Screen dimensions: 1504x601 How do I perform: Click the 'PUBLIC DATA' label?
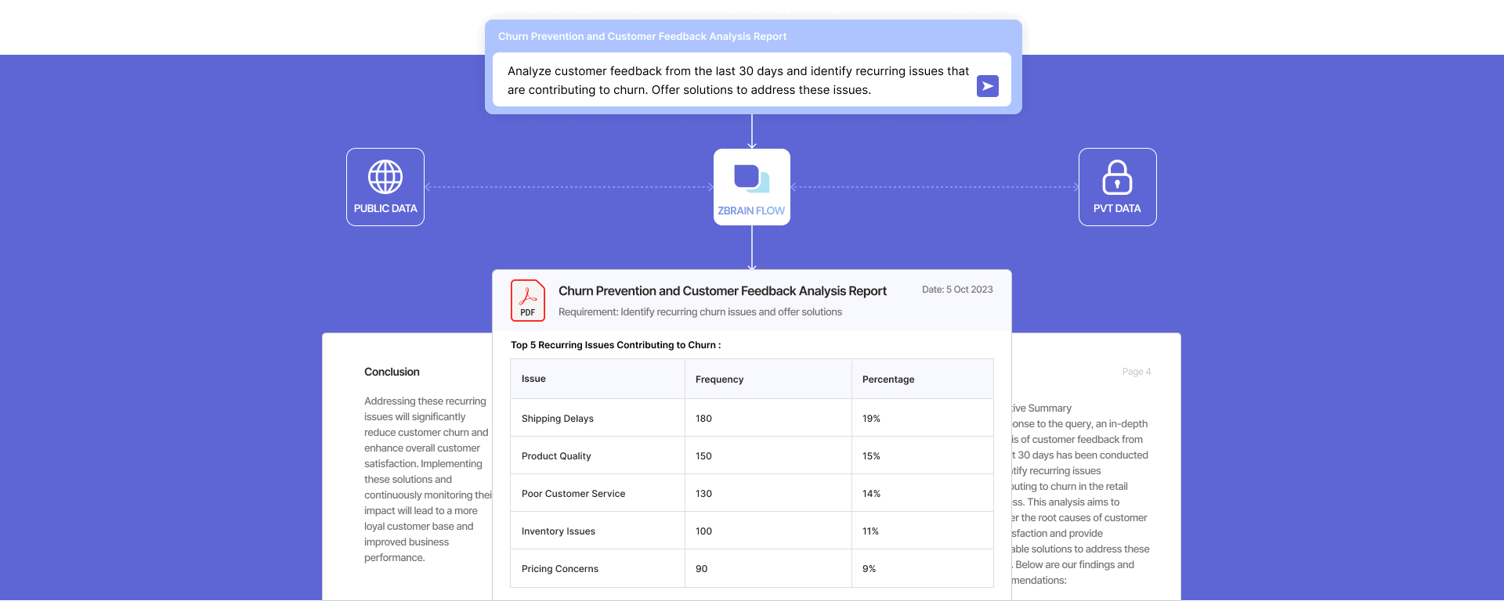pos(385,209)
